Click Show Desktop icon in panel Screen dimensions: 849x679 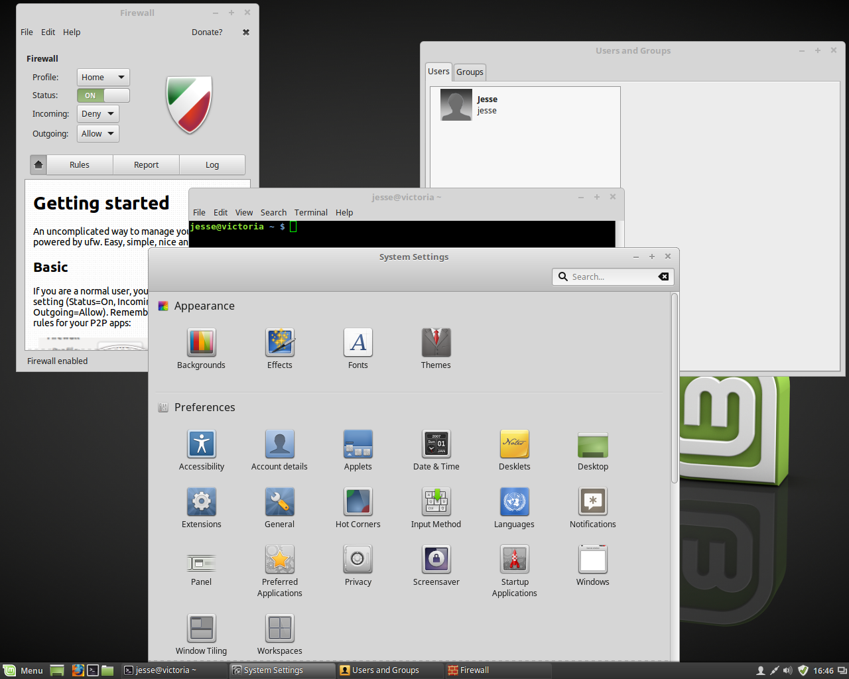click(x=57, y=670)
